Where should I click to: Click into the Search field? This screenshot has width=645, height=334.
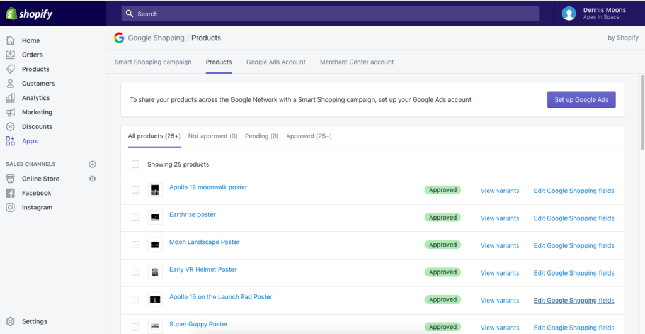tap(330, 14)
